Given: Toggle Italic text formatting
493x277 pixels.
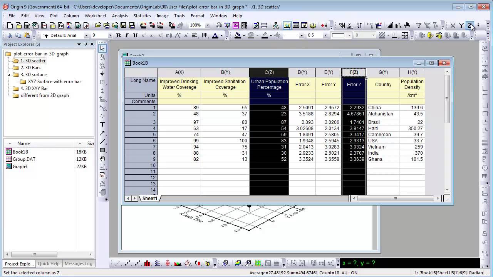Looking at the screenshot, I should 127,35.
